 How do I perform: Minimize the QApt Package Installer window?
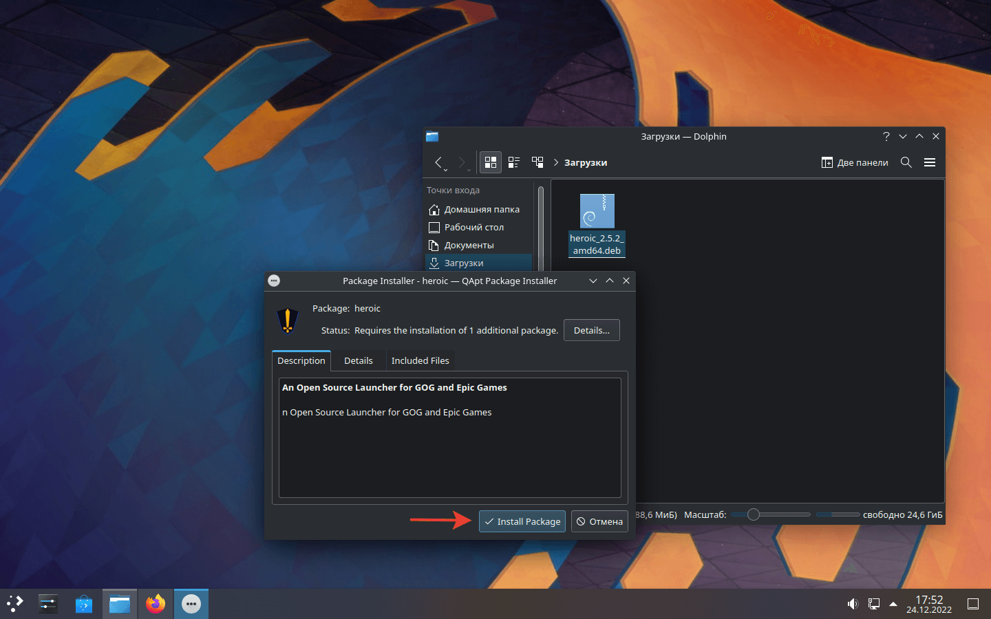click(x=593, y=281)
